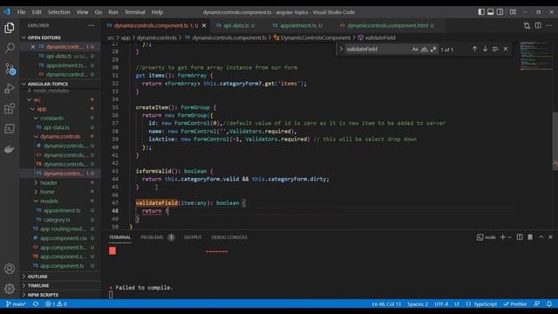Open the Terminal menu
Image resolution: width=558 pixels, height=314 pixels.
(x=134, y=12)
